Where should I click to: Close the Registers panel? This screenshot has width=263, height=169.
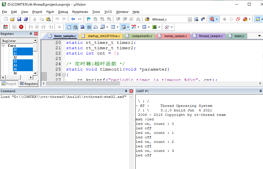pyautogui.click(x=36, y=34)
